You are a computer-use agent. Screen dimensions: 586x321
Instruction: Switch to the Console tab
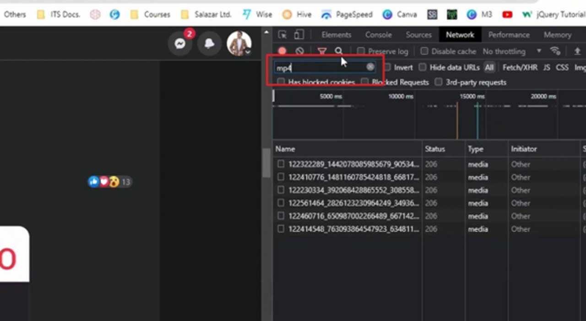coord(378,35)
